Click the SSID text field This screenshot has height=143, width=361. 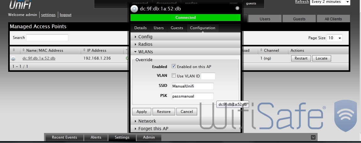pyautogui.click(x=192, y=86)
